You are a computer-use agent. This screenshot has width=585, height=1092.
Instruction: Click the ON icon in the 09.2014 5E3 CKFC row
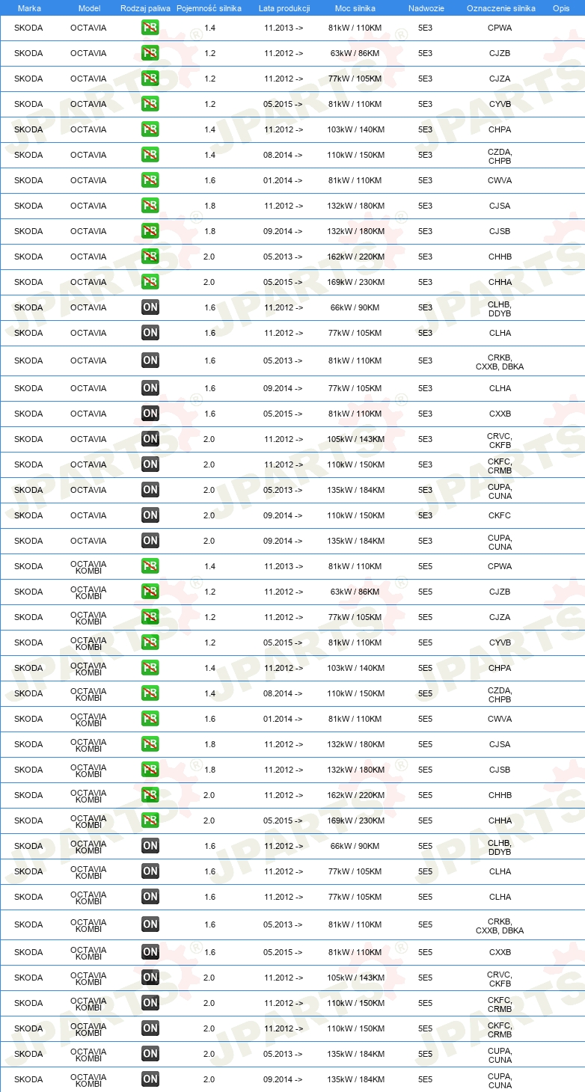click(x=150, y=515)
